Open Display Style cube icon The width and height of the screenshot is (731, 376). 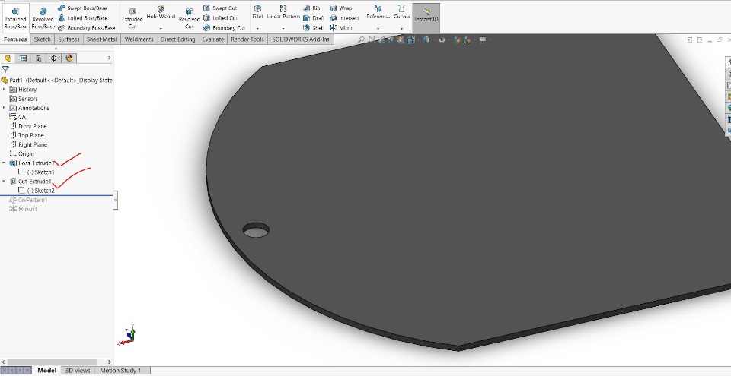[x=426, y=40]
